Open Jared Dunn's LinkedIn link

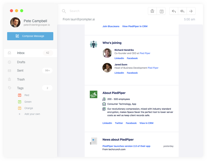119,73
